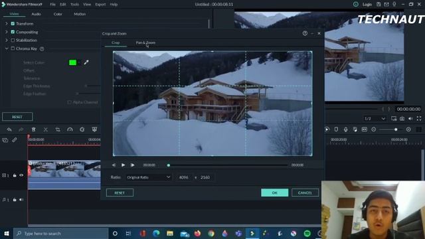This screenshot has width=425, height=239.
Task: Click the Windows Start button
Action: pyautogui.click(x=7, y=233)
